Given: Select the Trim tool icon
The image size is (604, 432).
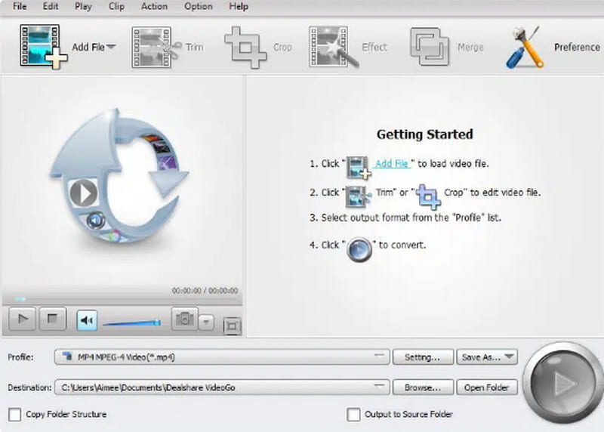Looking at the screenshot, I should tap(154, 47).
